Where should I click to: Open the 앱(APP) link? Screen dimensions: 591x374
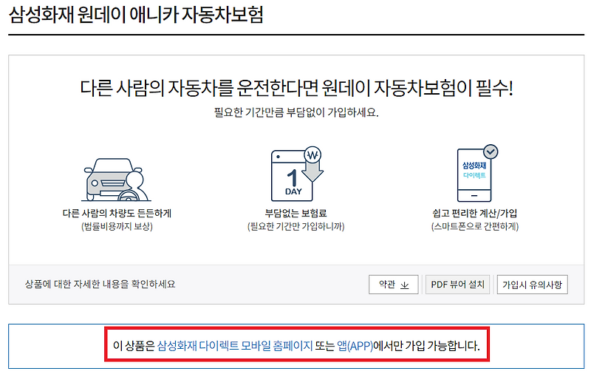[355, 346]
